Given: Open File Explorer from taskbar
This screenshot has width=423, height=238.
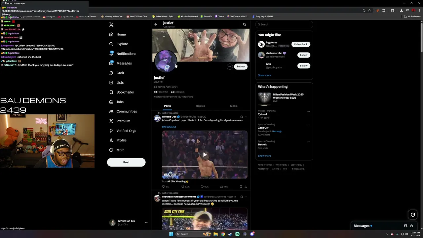Looking at the screenshot, I should point(215,234).
